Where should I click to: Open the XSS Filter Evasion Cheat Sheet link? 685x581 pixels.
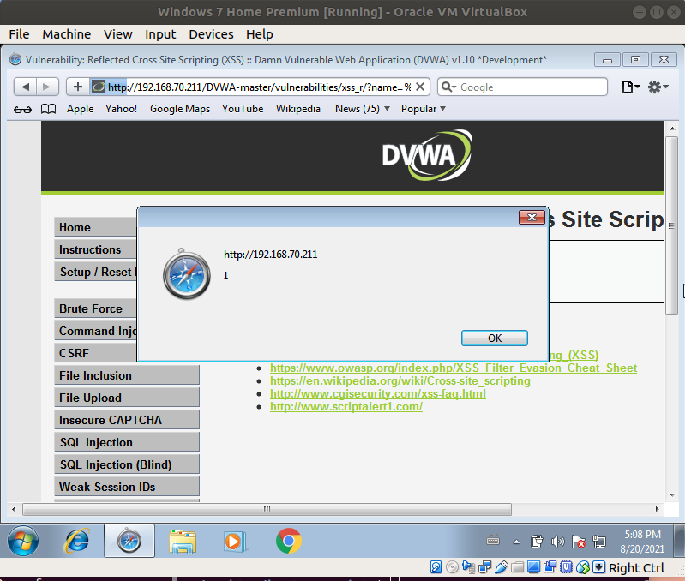coord(454,368)
